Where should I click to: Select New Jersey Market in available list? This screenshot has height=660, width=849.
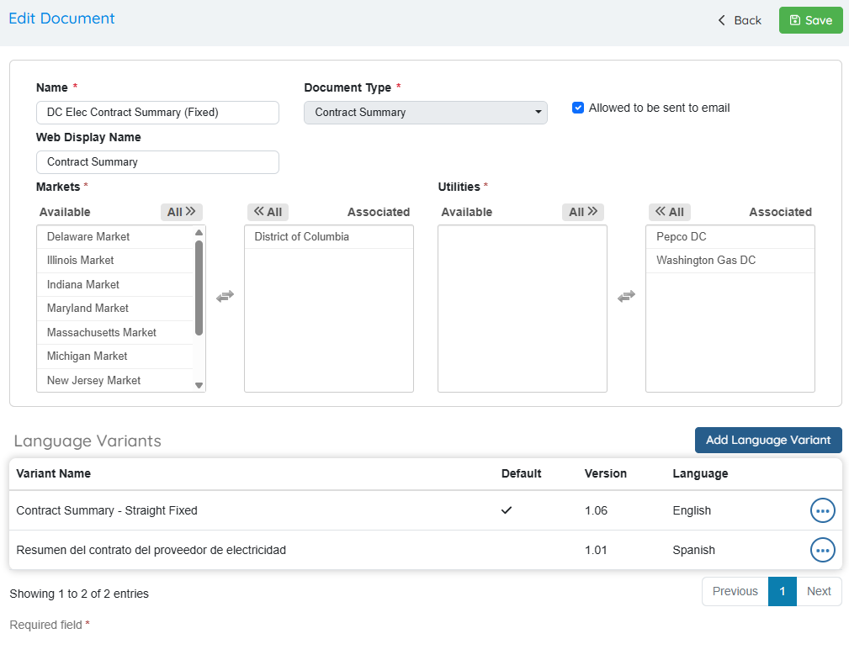pyautogui.click(x=115, y=380)
